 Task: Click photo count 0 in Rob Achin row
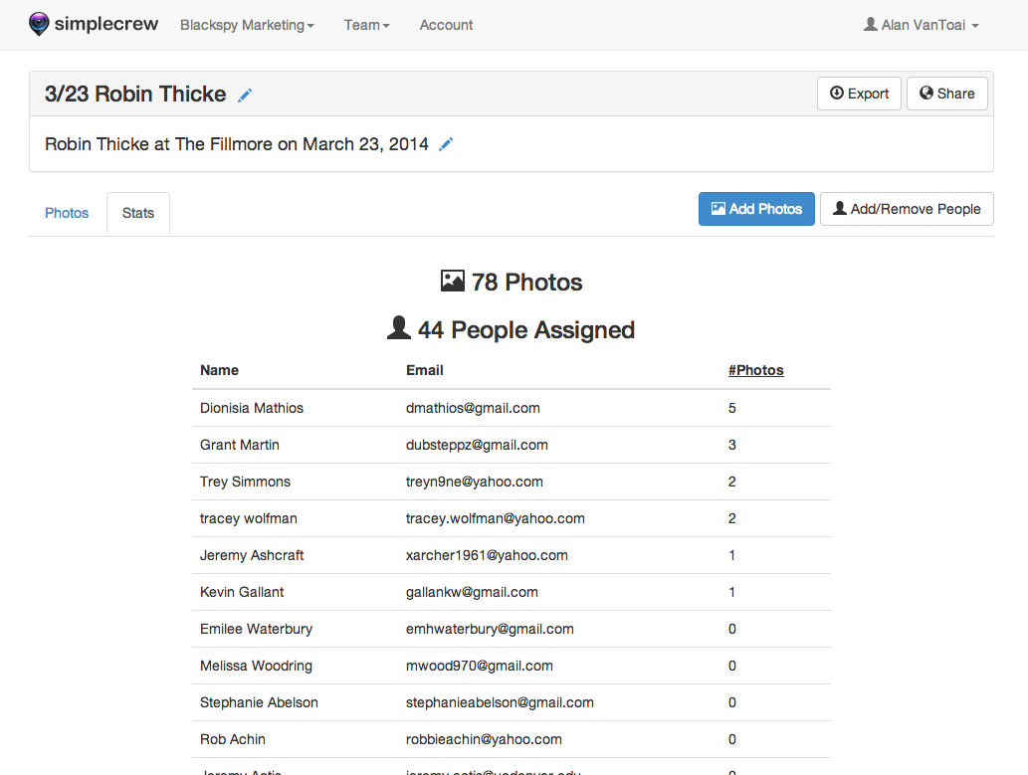click(732, 738)
